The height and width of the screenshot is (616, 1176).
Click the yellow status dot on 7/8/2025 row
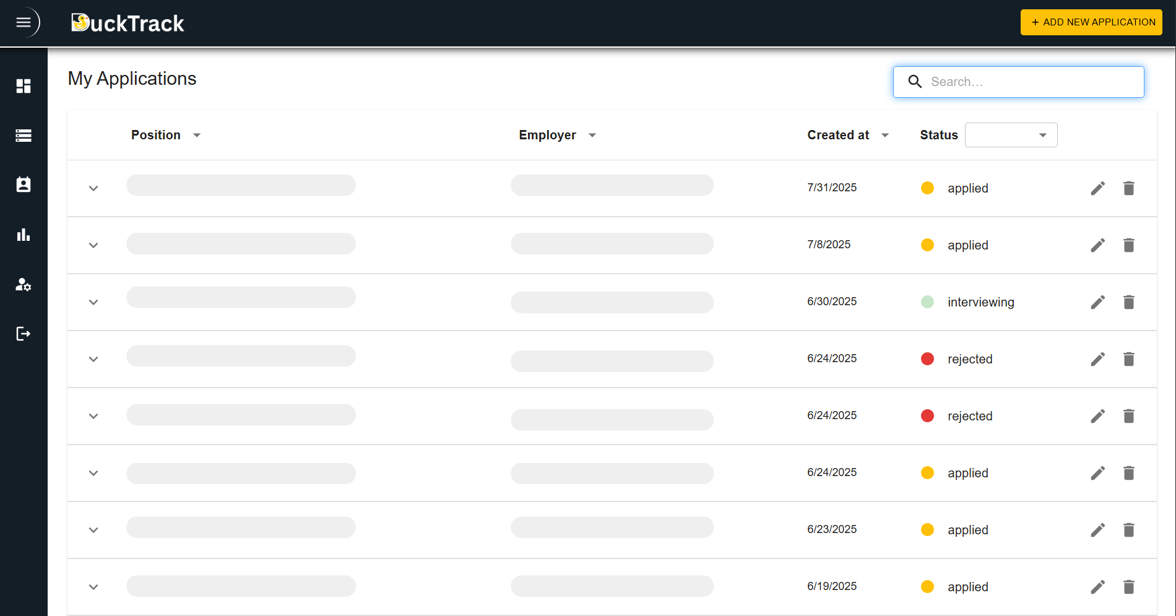click(927, 245)
